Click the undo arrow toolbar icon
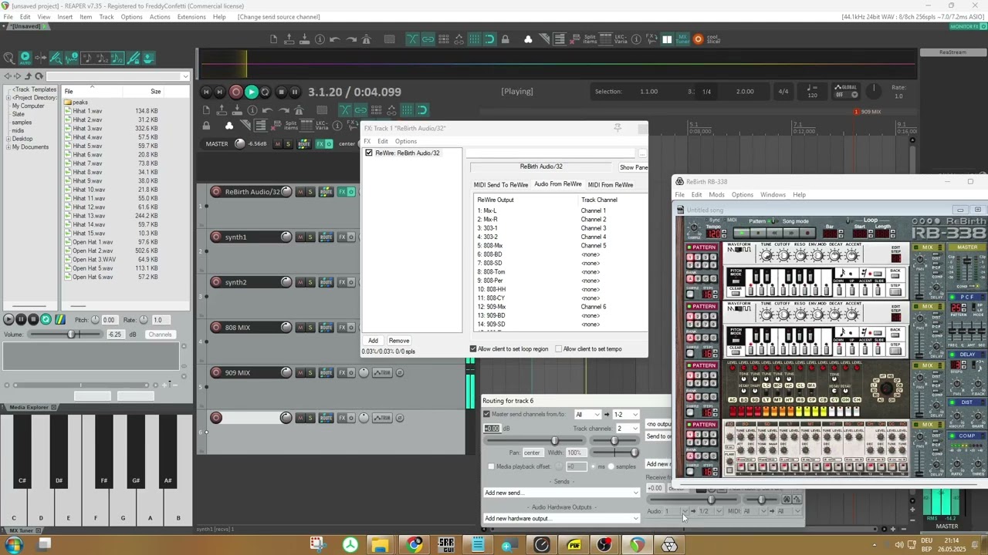Image resolution: width=988 pixels, height=555 pixels. coord(335,39)
